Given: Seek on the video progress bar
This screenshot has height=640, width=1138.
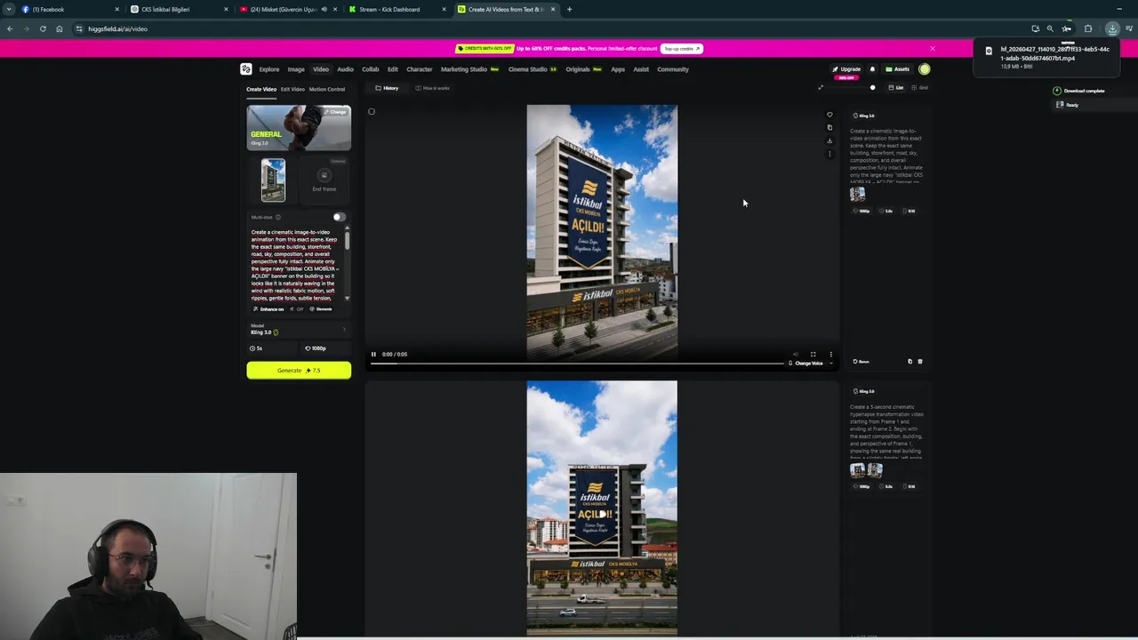Looking at the screenshot, I should click(577, 364).
